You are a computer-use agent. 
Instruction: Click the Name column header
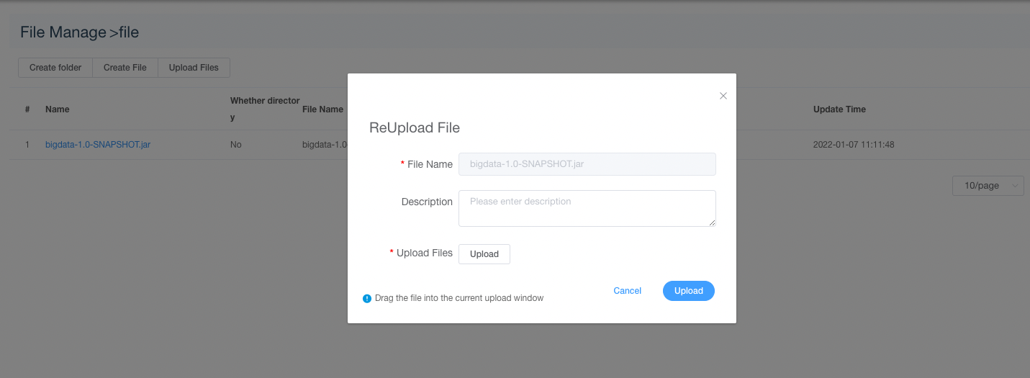point(58,109)
